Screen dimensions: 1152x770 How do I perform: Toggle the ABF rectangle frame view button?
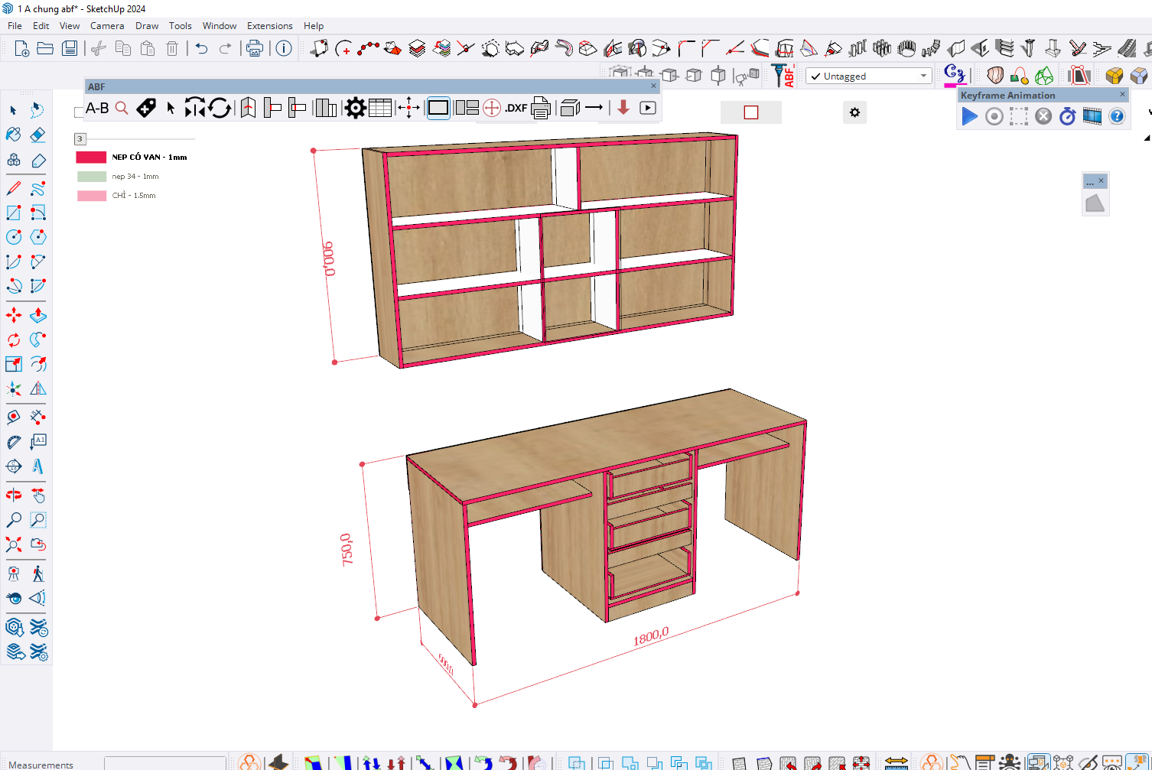pyautogui.click(x=438, y=108)
